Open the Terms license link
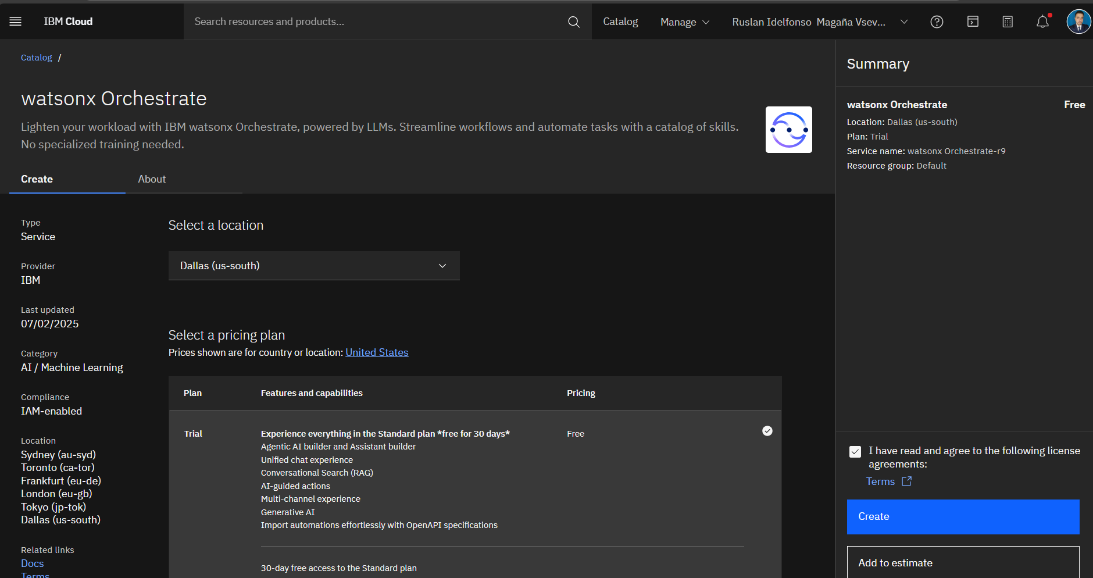This screenshot has width=1093, height=578. pyautogui.click(x=880, y=481)
